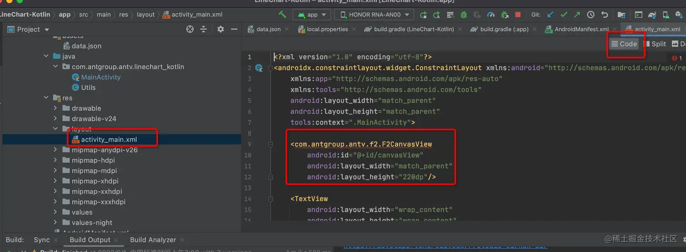Expand the drawable folder

tap(56, 108)
